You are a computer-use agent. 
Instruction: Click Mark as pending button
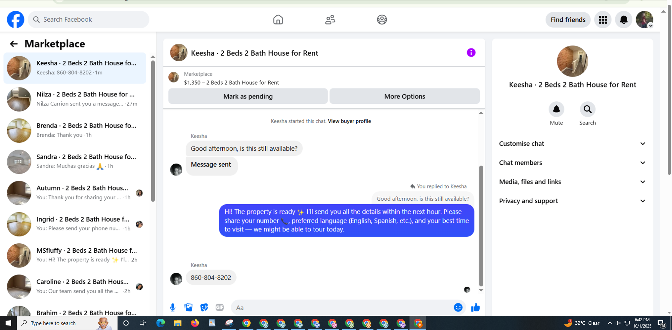248,96
